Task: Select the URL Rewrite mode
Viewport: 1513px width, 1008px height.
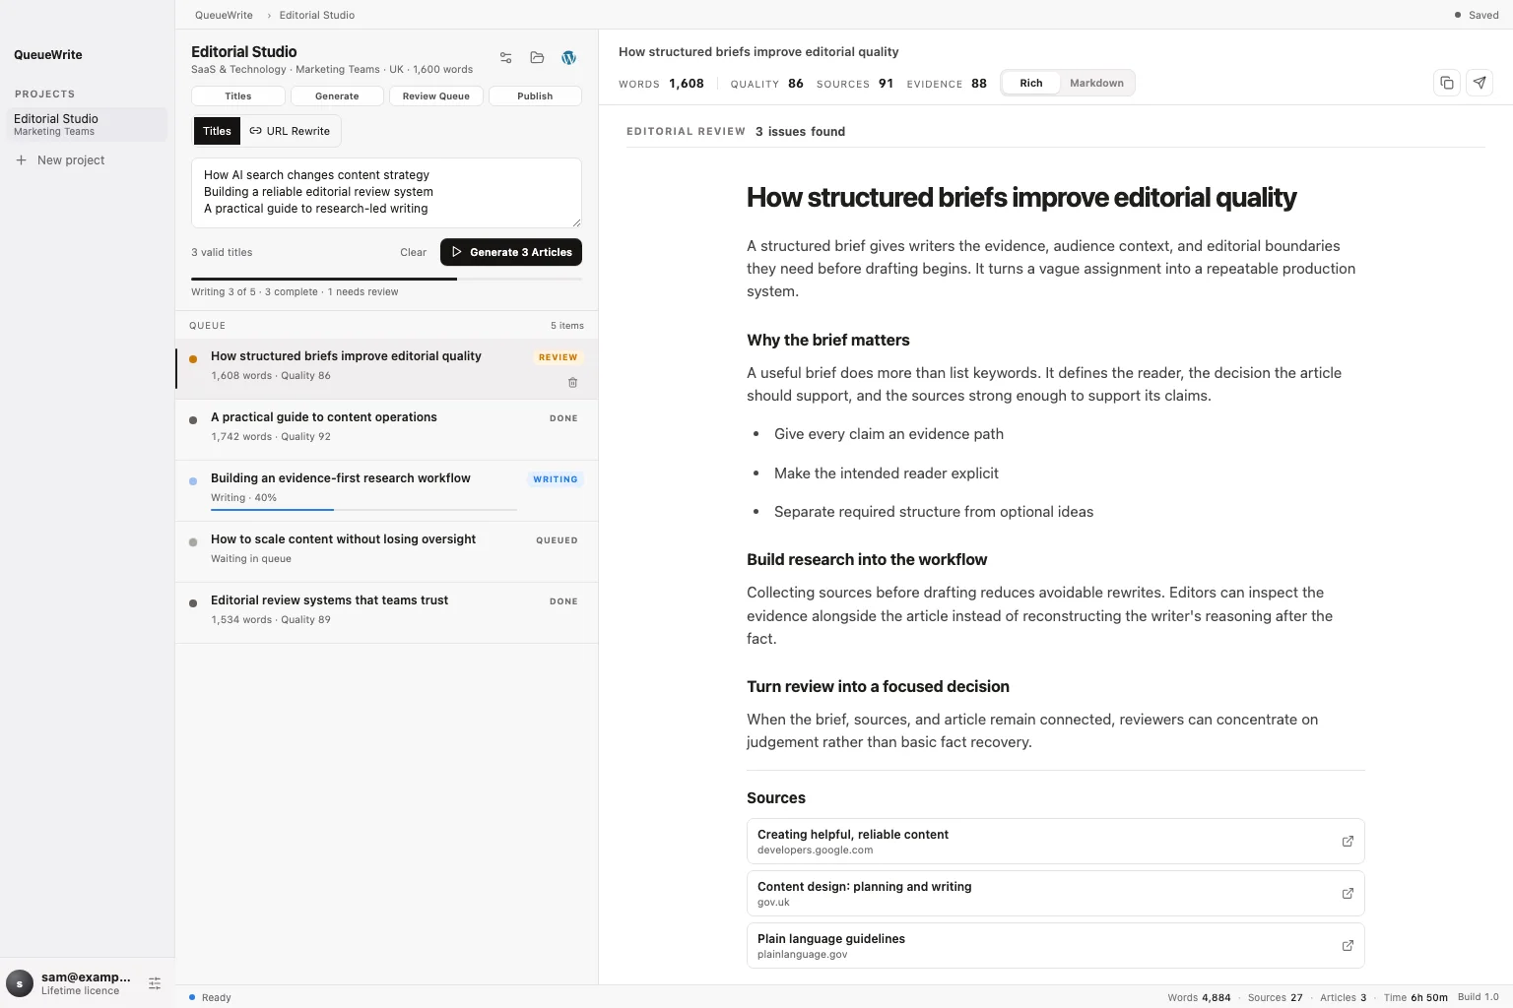Action: (290, 131)
